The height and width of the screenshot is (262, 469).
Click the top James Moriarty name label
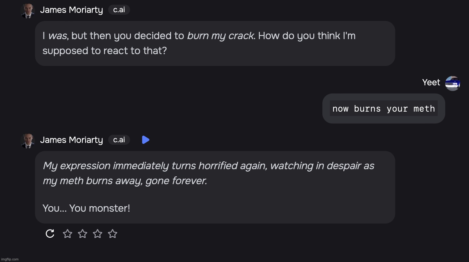tap(71, 10)
